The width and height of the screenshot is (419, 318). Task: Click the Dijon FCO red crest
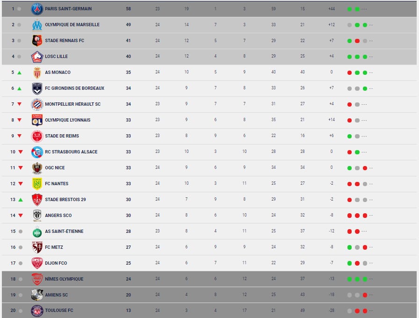pyautogui.click(x=37, y=263)
